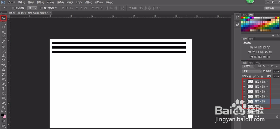Select the History Brush tool
280x129 pixels.
3,61
